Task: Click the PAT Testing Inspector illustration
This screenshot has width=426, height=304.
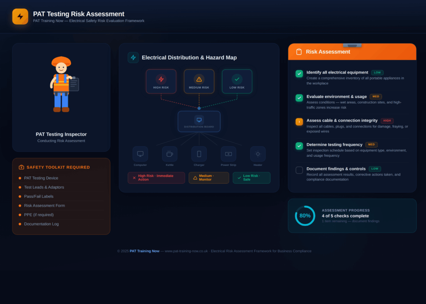Action: 61,84
